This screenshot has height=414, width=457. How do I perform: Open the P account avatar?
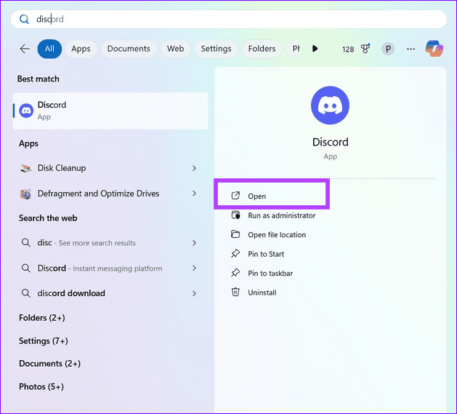[388, 49]
